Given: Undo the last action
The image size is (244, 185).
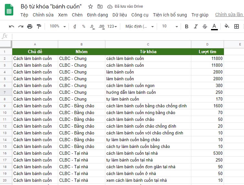Looking at the screenshot, I should coord(12,26).
